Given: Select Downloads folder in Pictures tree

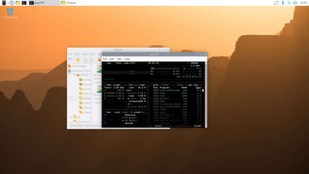Looking at the screenshot, I should pos(85,89).
